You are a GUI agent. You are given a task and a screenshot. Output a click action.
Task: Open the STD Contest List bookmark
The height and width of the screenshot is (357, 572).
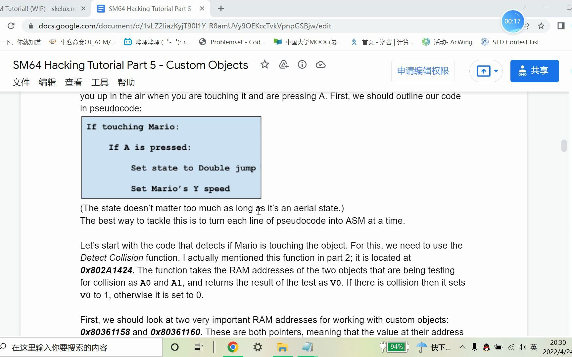(x=510, y=42)
